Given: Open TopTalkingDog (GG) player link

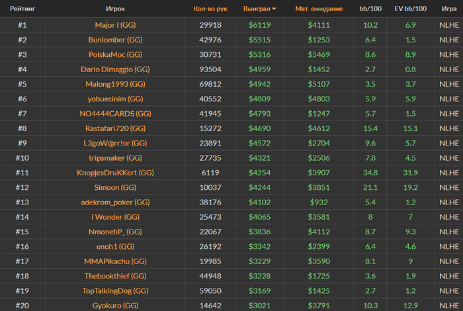Looking at the screenshot, I should click(x=115, y=291).
